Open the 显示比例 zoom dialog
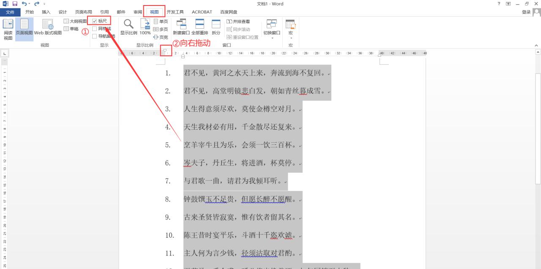Viewport: 541px width, 269px height. pos(128,27)
